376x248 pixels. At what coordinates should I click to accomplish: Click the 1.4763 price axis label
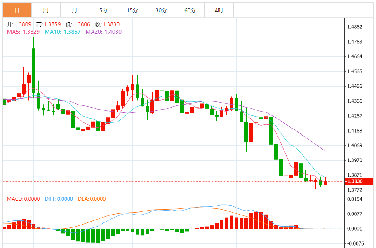355,42
